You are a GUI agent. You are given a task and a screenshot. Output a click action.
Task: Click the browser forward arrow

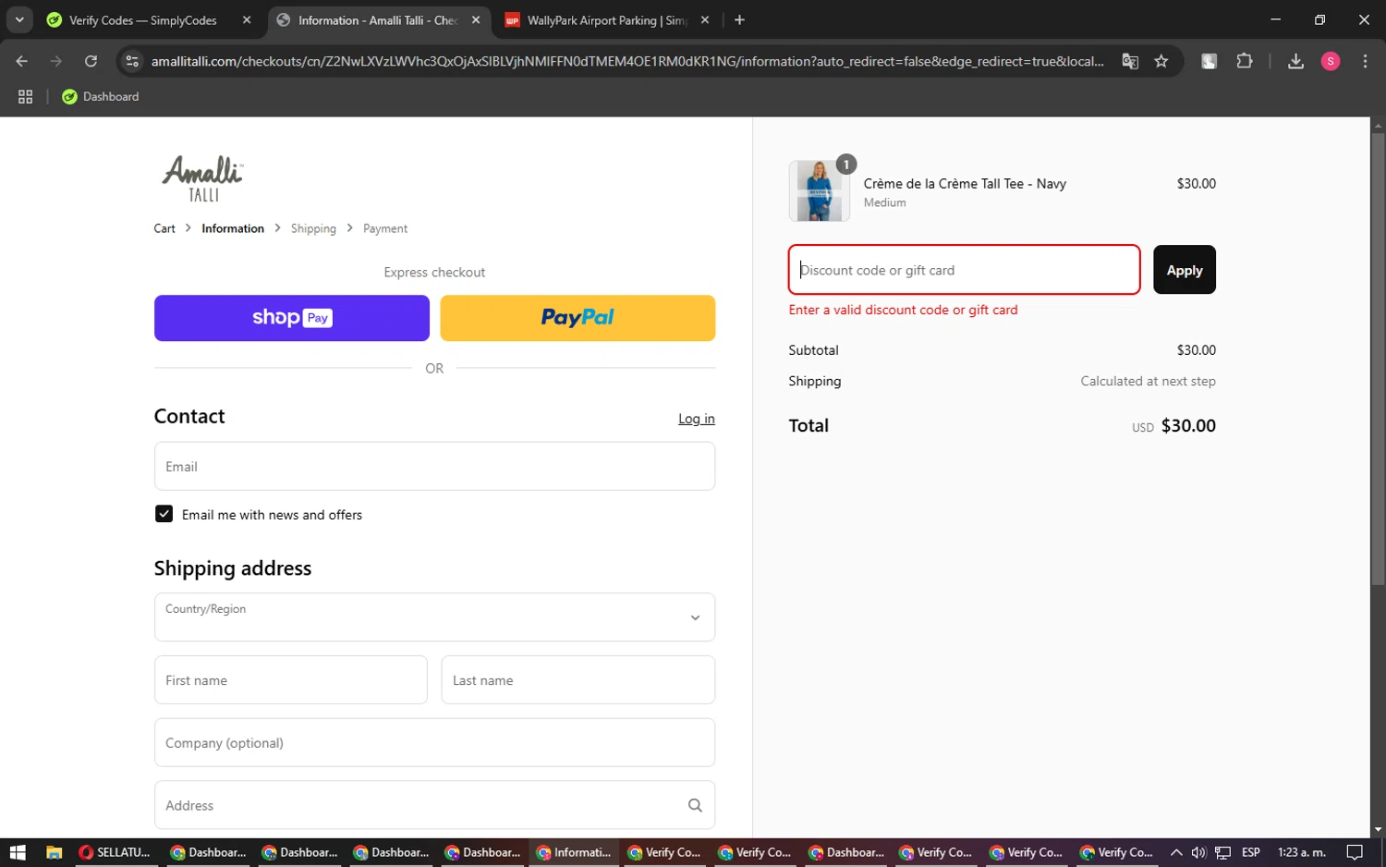click(56, 61)
